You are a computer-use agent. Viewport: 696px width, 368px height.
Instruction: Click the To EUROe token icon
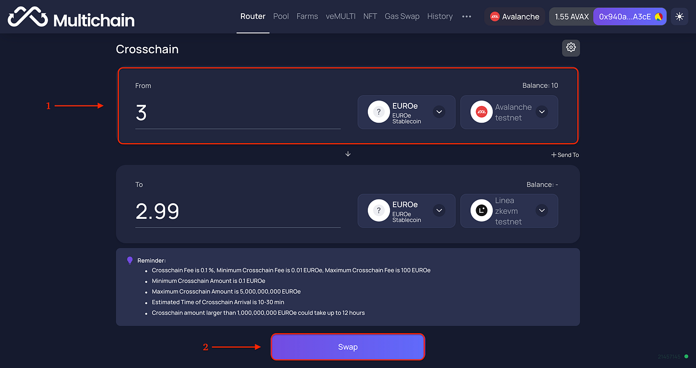379,211
